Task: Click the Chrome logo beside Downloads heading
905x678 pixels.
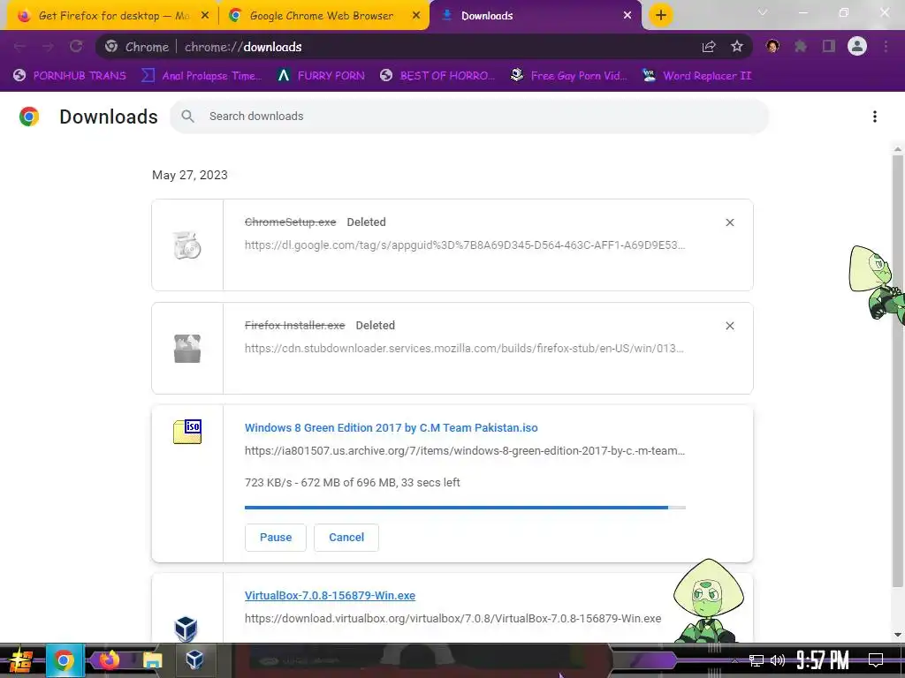Action: pyautogui.click(x=29, y=117)
